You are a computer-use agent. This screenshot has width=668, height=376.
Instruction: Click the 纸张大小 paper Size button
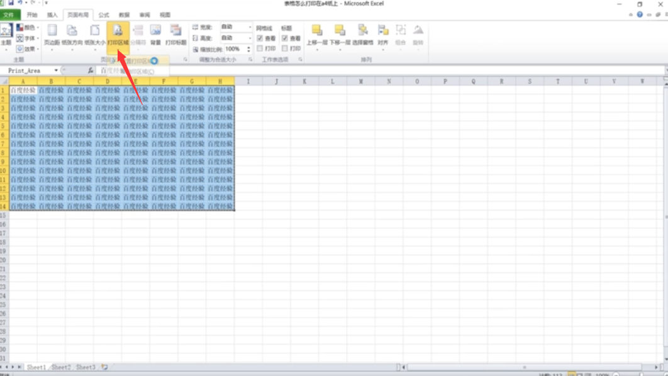[94, 36]
